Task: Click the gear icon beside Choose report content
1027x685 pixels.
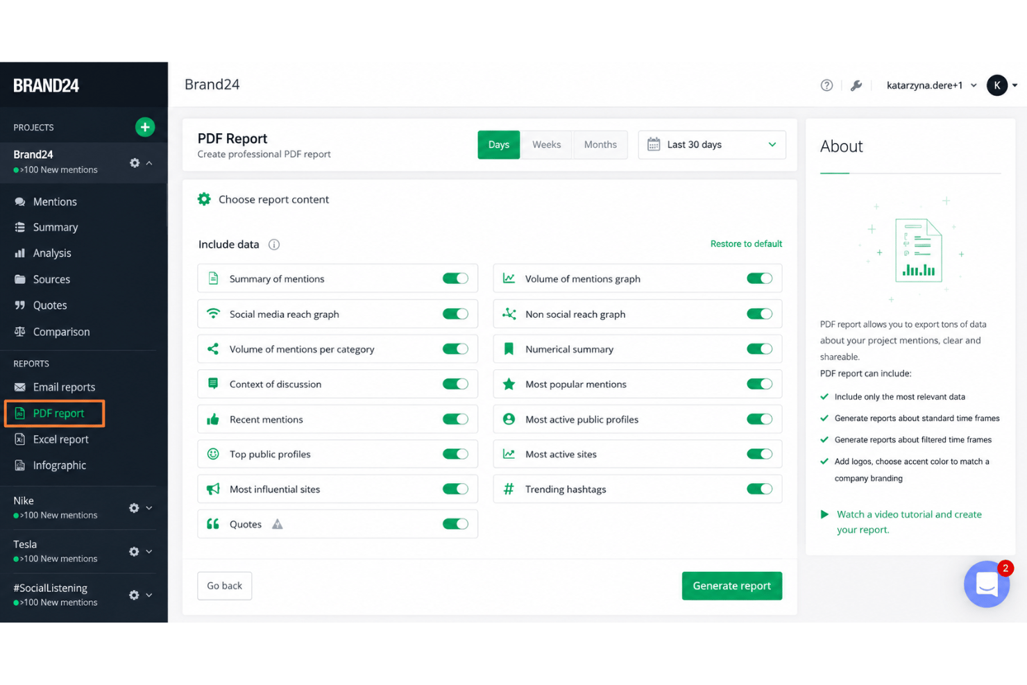Action: (x=204, y=199)
